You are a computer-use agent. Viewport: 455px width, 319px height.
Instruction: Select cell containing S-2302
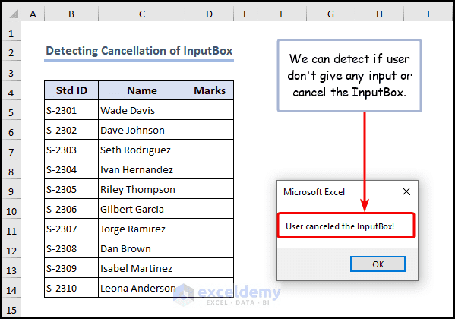click(x=71, y=130)
